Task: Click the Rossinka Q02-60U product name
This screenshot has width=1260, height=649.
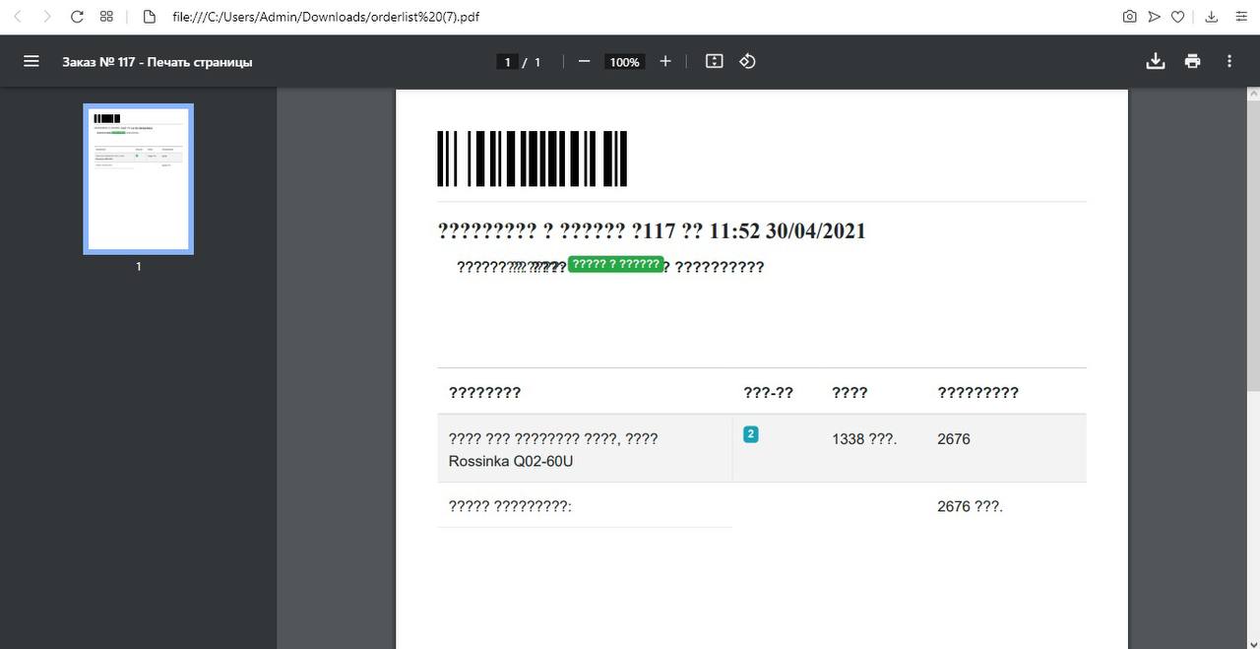Action: coord(511,461)
